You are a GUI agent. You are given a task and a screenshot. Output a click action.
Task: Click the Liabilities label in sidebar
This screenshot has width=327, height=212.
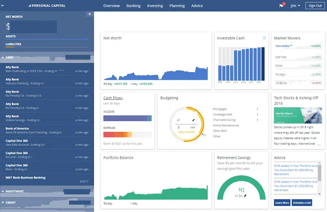point(13,44)
